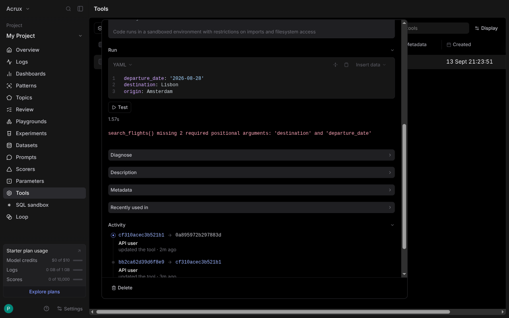Open version link cf310acec3b521b1 in latest activity

141,235
